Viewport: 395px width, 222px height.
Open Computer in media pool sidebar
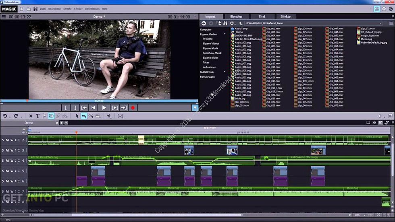pyautogui.click(x=206, y=29)
